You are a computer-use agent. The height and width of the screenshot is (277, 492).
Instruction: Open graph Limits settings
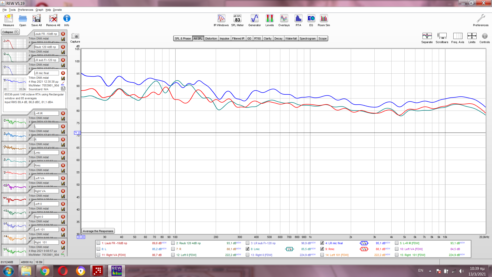coord(472,38)
